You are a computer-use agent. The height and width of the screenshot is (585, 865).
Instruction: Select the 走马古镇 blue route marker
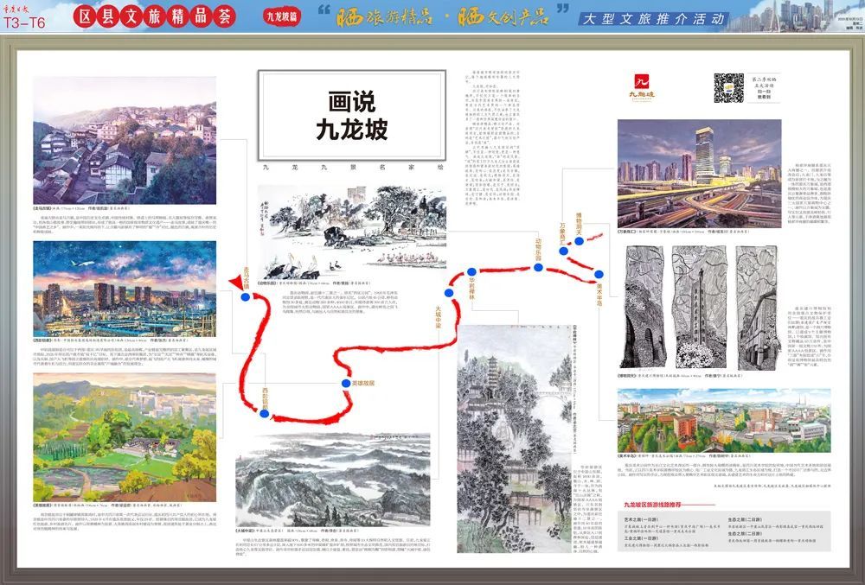[x=245, y=298]
